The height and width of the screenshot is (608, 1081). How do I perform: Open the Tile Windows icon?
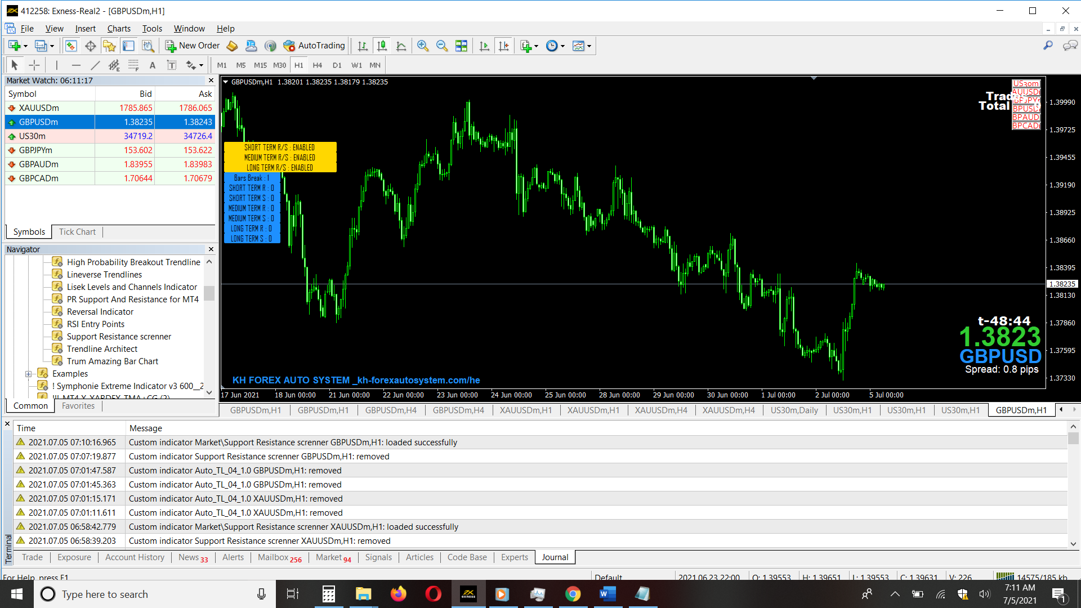[461, 46]
